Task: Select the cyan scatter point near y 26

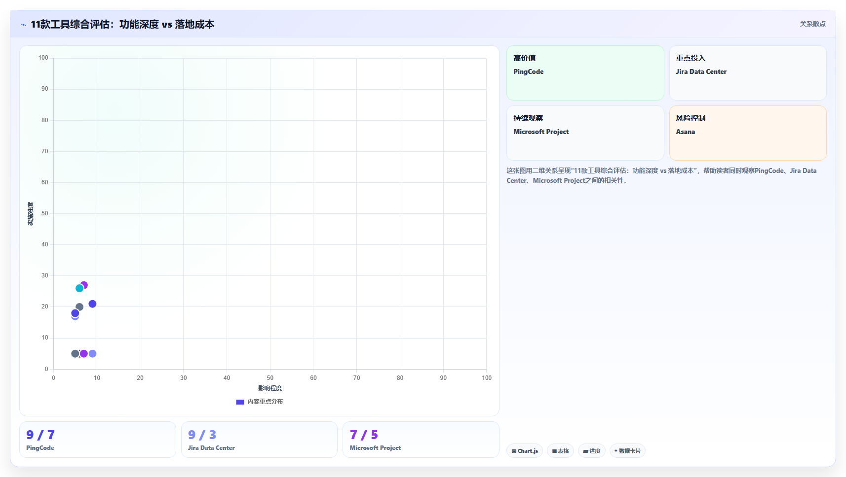Action: 79,288
